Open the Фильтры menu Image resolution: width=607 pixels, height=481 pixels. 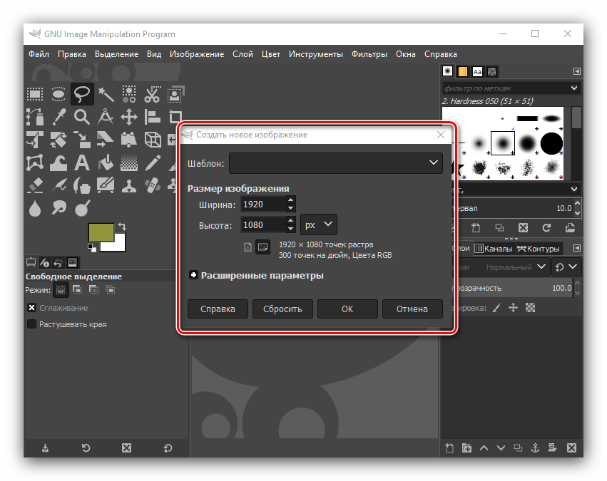369,54
